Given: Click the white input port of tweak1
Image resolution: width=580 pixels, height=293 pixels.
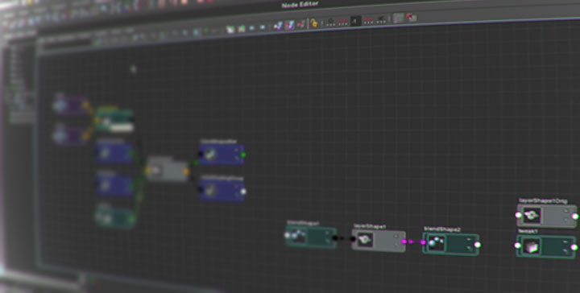Looking at the screenshot, I should tap(518, 246).
